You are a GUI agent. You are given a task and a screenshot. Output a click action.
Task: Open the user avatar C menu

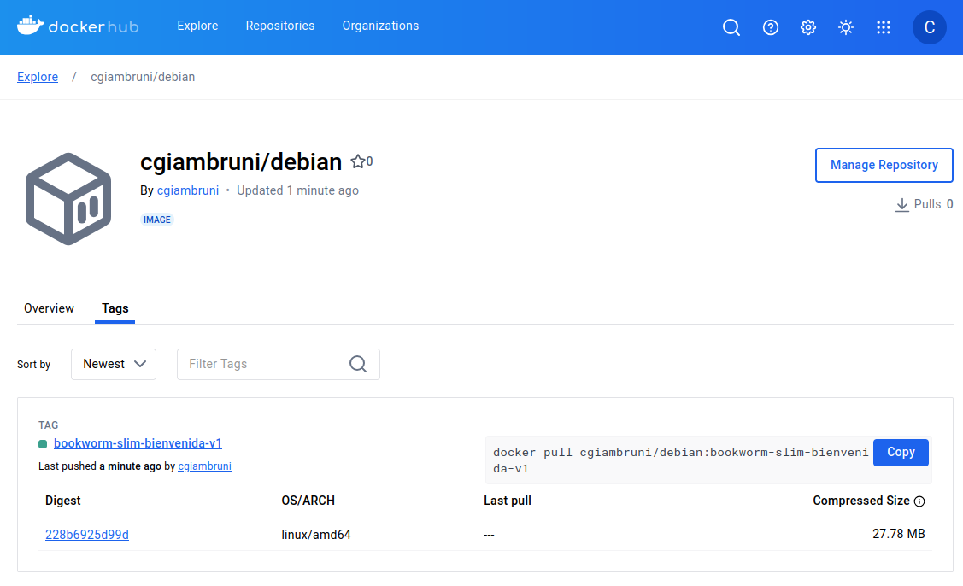click(x=930, y=27)
